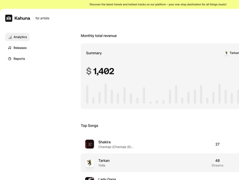The width and height of the screenshot is (239, 180).
Task: Go to the Releases section
Action: click(20, 48)
